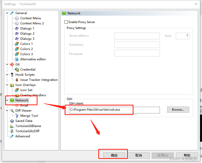
Task: Click the proxy Username field
Action: (137, 45)
